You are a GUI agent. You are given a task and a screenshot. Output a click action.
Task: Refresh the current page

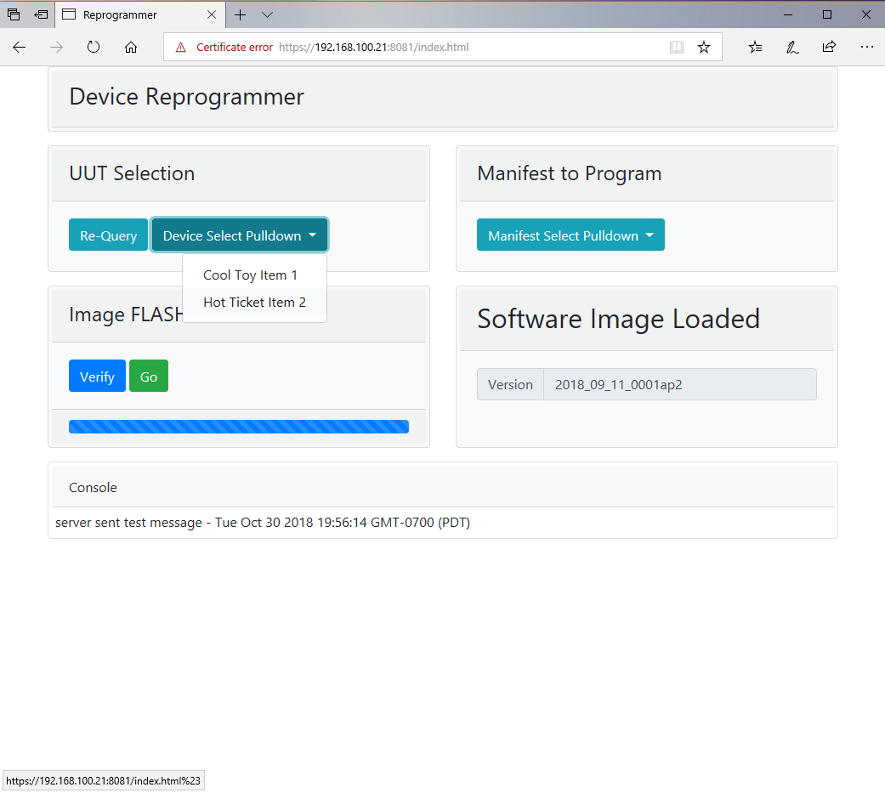tap(94, 48)
